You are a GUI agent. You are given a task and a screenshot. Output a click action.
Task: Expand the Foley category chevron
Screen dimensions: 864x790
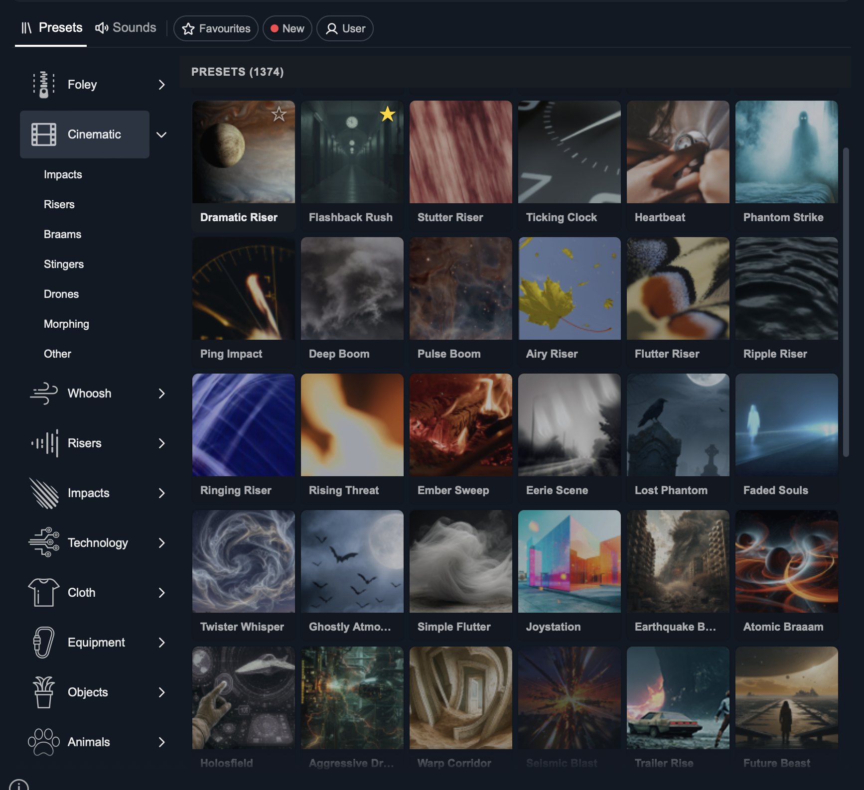[x=161, y=85]
